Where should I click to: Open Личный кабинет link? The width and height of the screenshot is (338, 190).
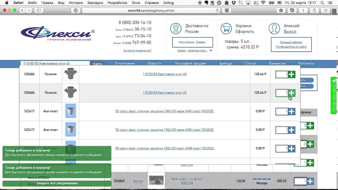[x=291, y=42]
